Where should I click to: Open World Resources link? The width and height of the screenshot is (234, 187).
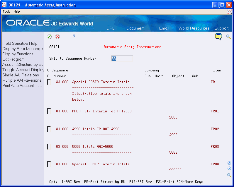(194, 28)
